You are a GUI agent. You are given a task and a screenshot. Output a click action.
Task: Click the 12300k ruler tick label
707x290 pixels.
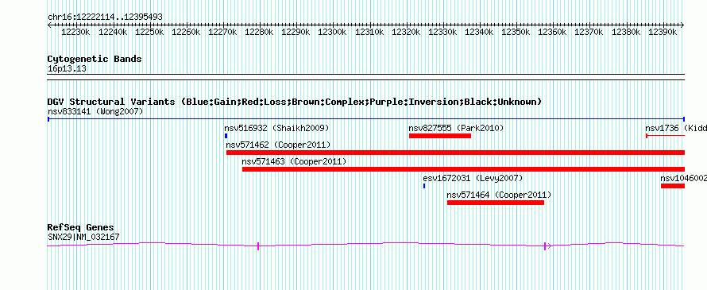point(333,32)
